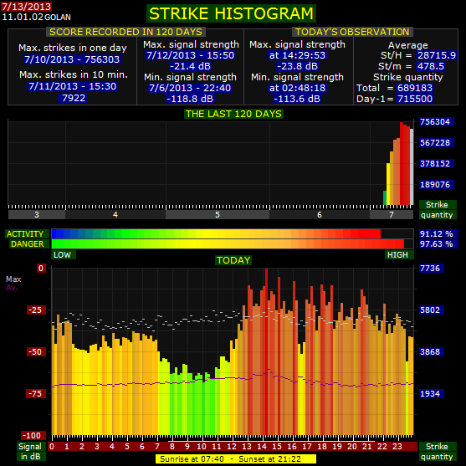Select SCORE RECORDED IN 120 DAYS header
Viewport: 466px width, 466px height.
125,32
